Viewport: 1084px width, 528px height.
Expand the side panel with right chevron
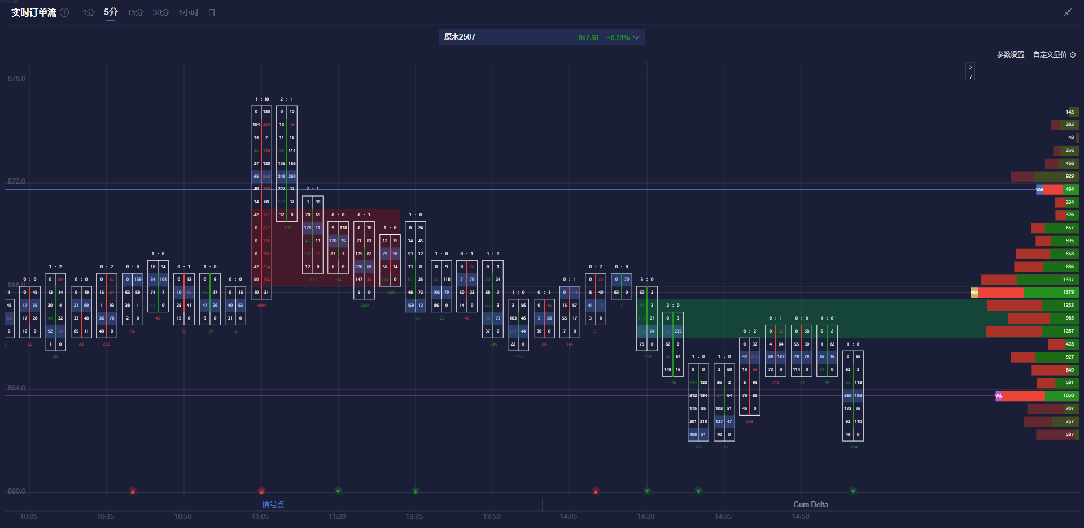pos(970,67)
